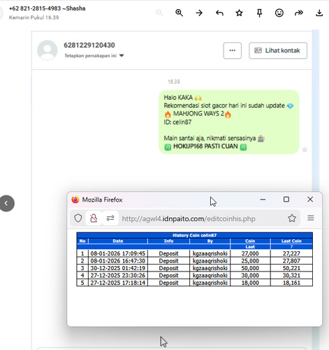Screen dimensions: 329x350
Task: Open the Firefox hamburger menu
Action: [311, 218]
